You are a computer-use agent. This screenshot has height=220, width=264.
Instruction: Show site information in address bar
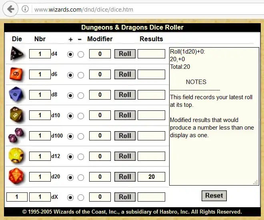point(25,9)
